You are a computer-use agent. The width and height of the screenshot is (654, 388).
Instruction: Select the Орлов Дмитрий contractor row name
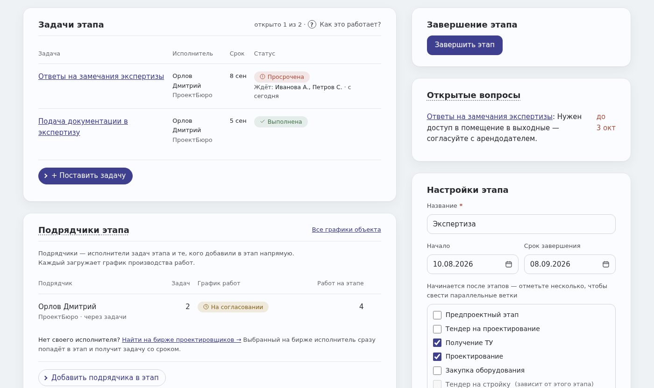(67, 307)
